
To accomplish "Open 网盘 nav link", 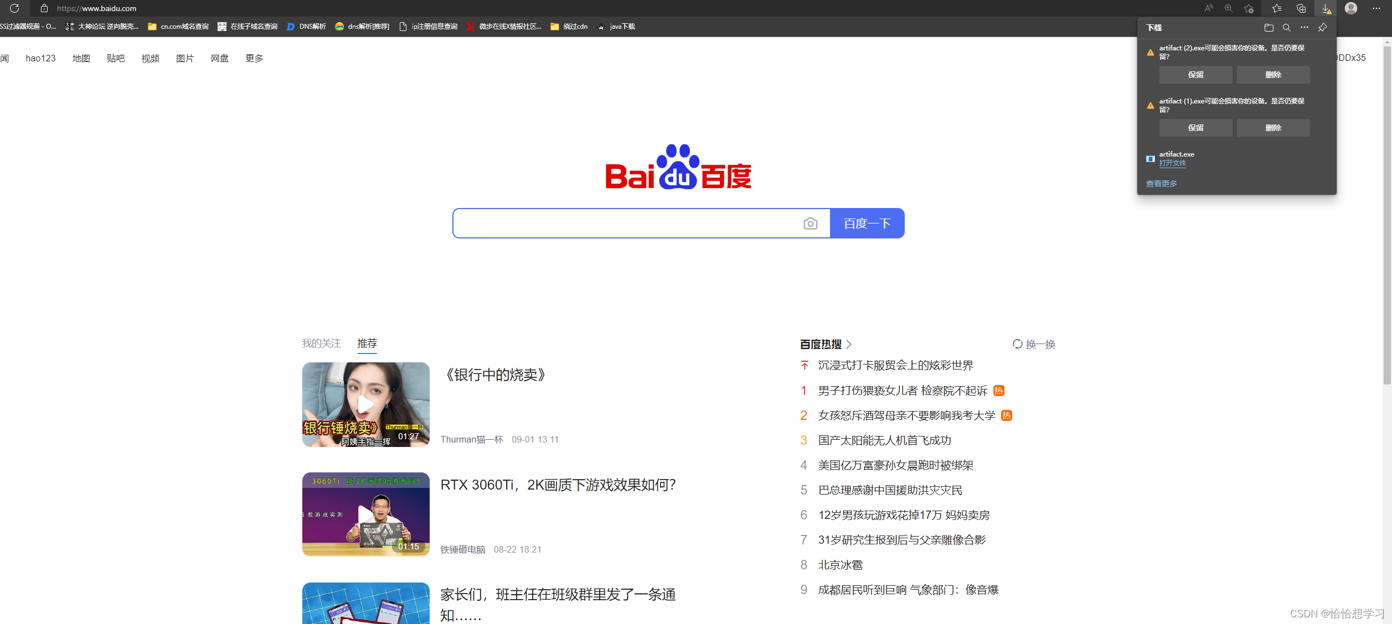I will point(219,58).
